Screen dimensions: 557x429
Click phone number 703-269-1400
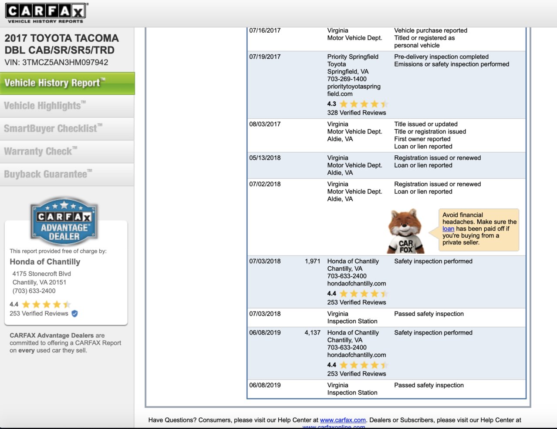coord(347,79)
